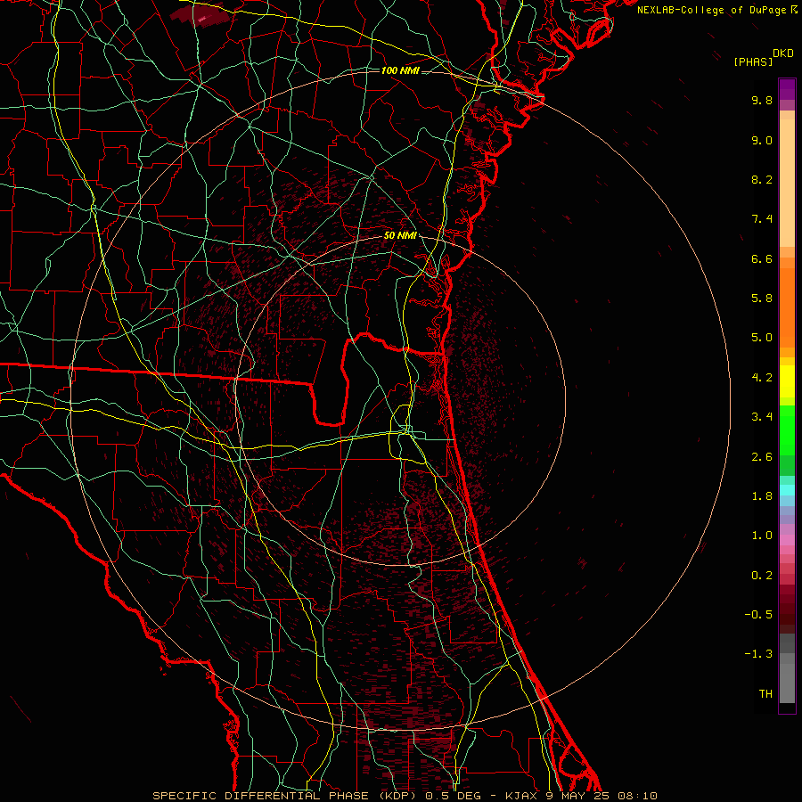Pick the cyan segment of the color bar
Screen dimensions: 802x802
point(787,490)
